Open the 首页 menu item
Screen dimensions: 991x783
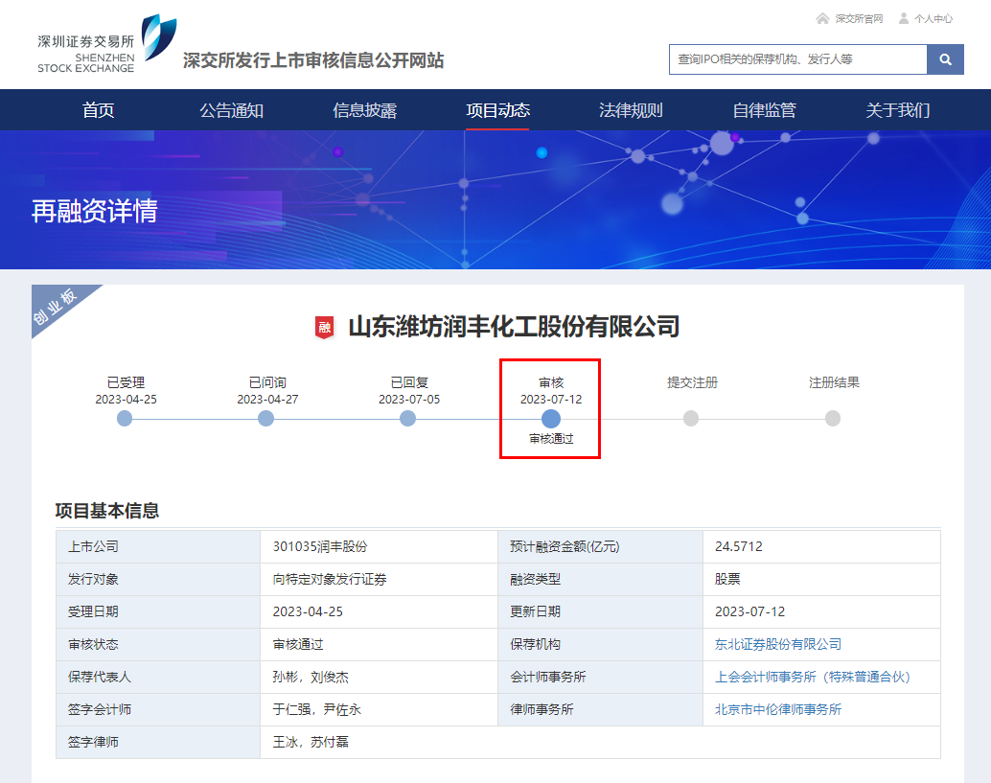(98, 110)
